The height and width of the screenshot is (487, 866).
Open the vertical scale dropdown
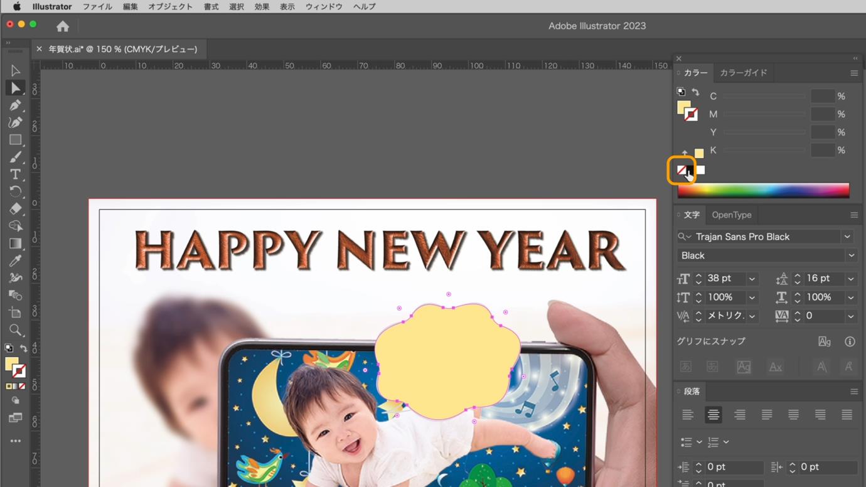pos(752,297)
